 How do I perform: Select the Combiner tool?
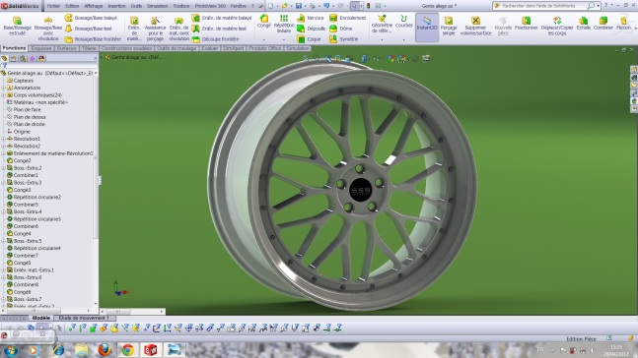(x=603, y=24)
